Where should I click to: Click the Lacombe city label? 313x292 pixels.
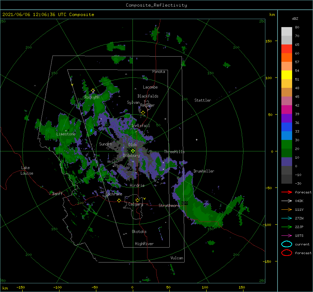click(150, 87)
